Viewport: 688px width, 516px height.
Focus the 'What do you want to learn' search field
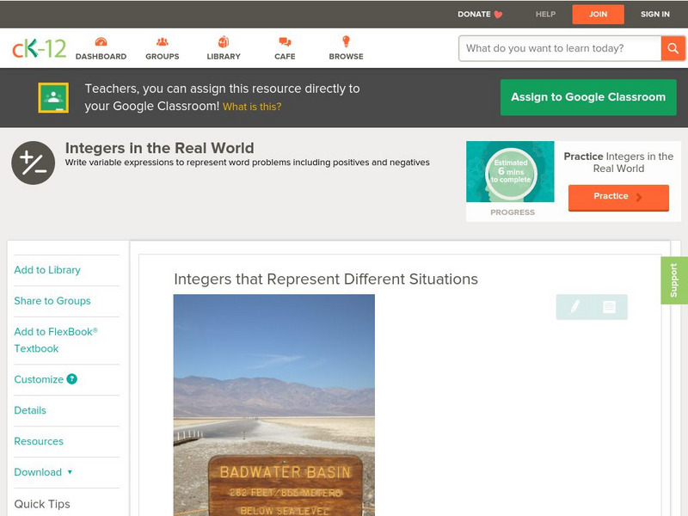pos(561,48)
